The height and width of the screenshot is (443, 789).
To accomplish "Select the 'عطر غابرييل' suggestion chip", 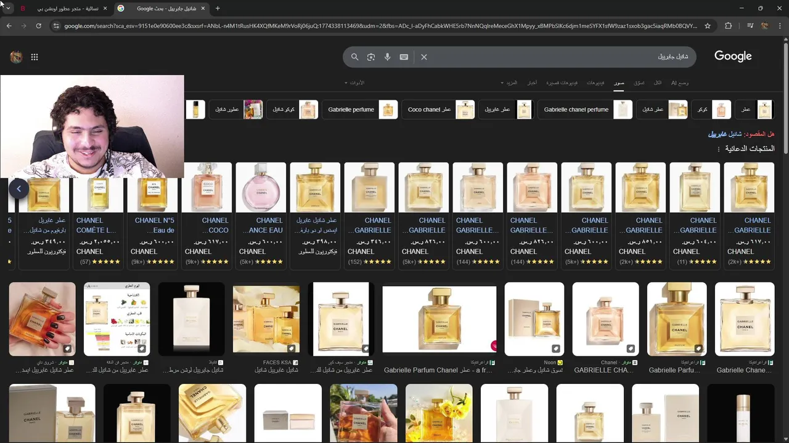I will (x=505, y=110).
